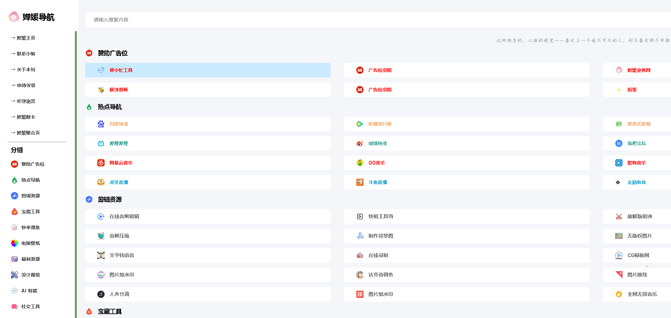Click the search input field
Image resolution: width=671 pixels, height=318 pixels.
(x=378, y=20)
